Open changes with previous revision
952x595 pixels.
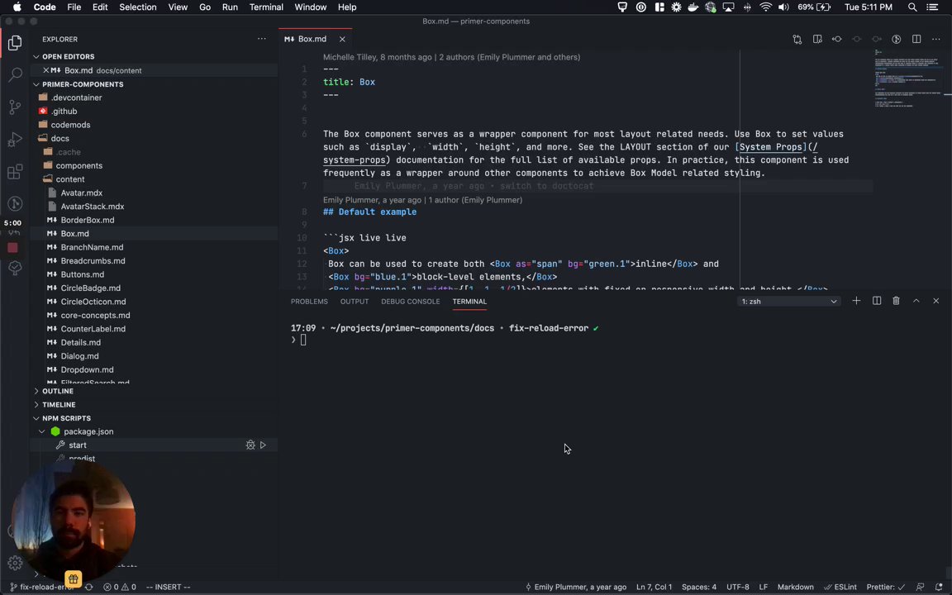[x=836, y=39]
